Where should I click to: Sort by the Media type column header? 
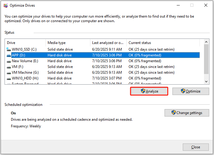(68, 43)
